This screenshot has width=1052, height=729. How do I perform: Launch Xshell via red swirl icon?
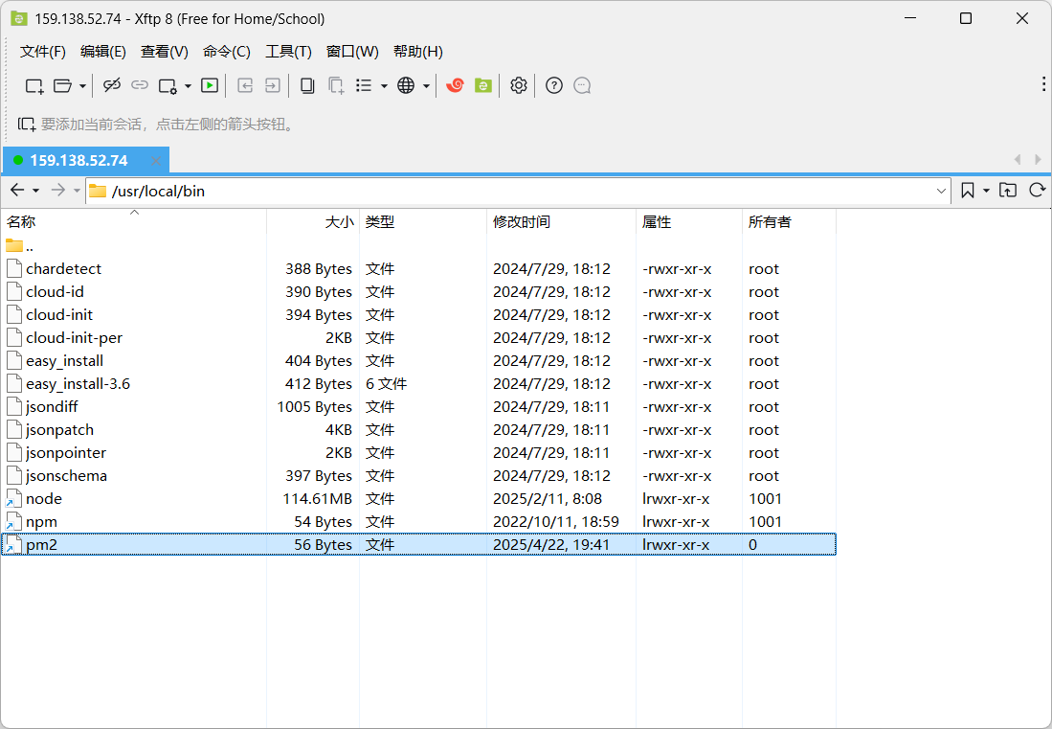(x=455, y=85)
